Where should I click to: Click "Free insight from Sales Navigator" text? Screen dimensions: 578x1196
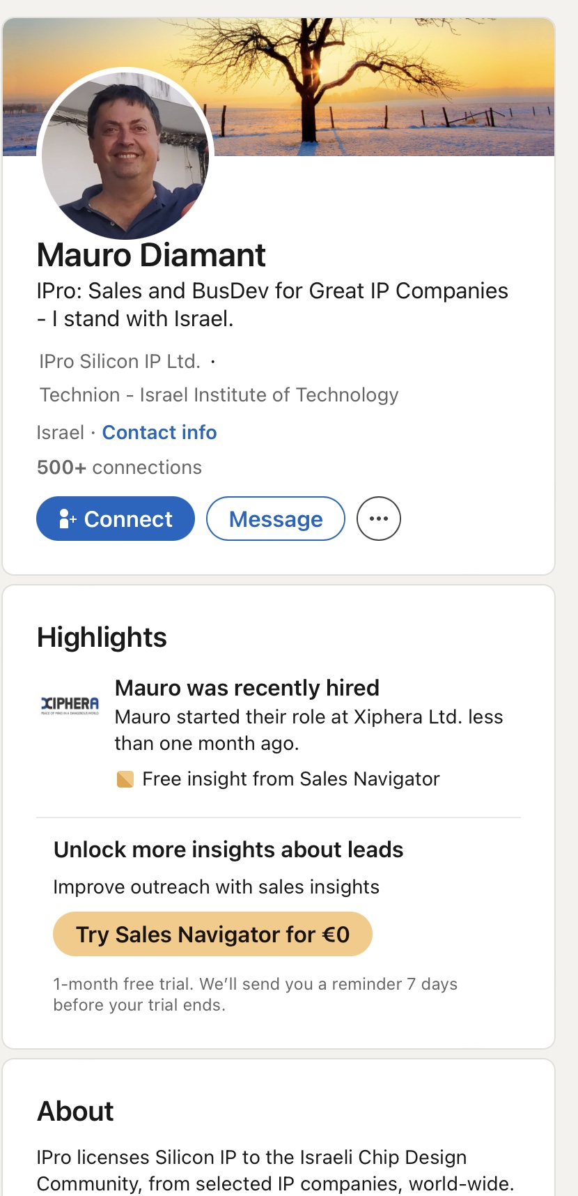(290, 779)
